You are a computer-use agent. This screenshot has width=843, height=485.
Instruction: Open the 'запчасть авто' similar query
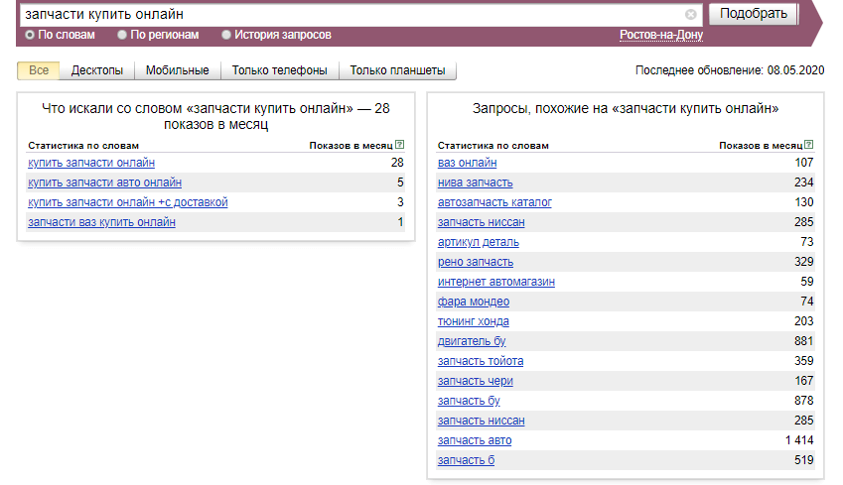pyautogui.click(x=475, y=440)
